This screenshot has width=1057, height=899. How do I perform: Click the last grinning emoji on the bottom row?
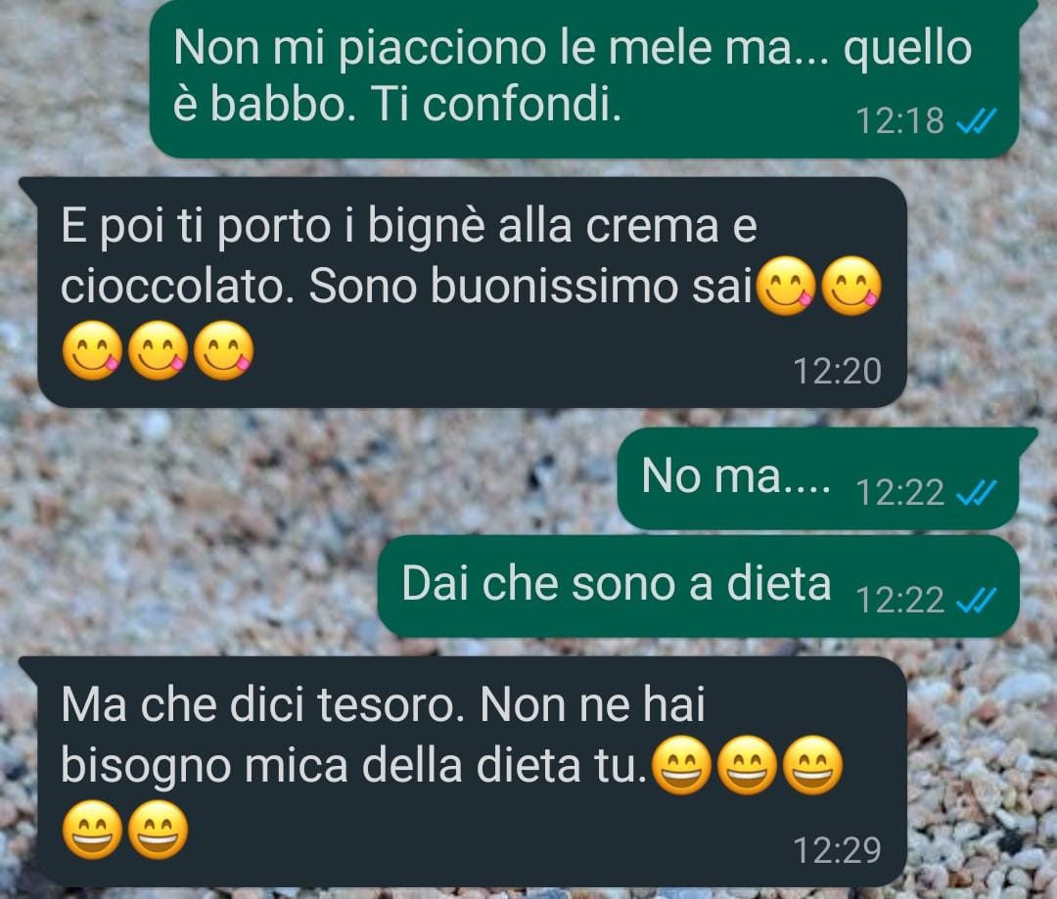159,830
